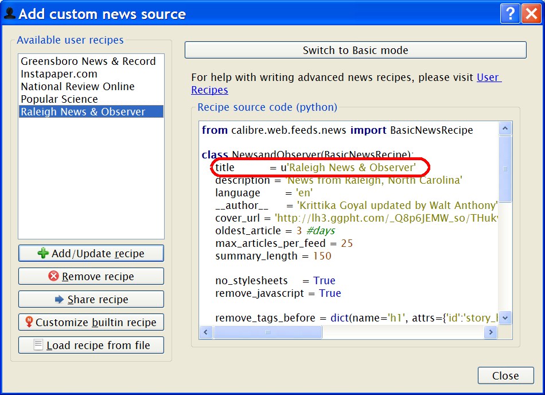Select Popular Science recipe
This screenshot has width=545, height=395.
coord(60,99)
